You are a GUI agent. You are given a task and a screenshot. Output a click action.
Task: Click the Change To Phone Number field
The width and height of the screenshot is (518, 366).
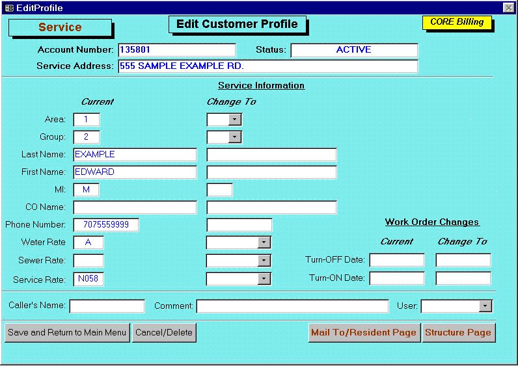tap(239, 225)
